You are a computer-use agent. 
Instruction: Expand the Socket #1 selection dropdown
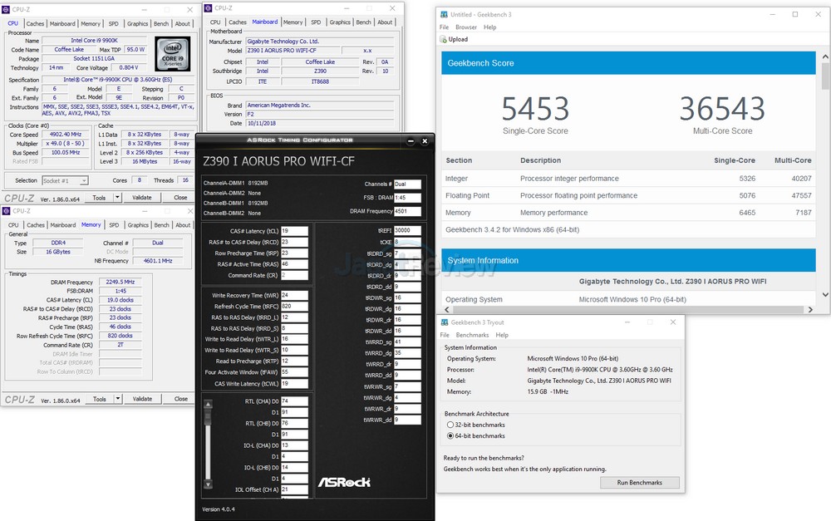85,180
